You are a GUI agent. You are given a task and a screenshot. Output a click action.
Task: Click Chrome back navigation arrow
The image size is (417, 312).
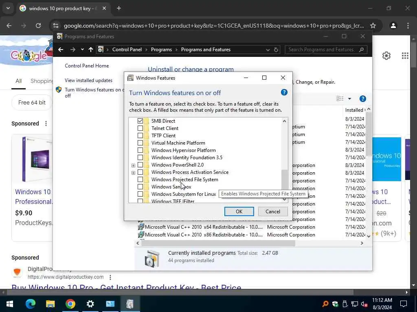(x=9, y=26)
